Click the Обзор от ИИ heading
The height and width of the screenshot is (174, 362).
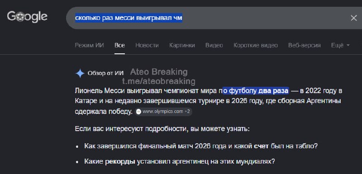[x=105, y=73]
